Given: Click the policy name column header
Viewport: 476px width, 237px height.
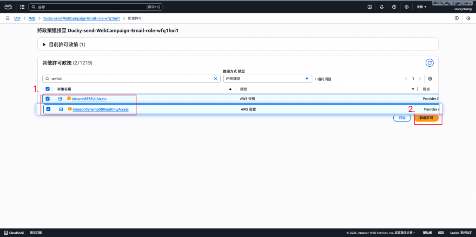Looking at the screenshot, I should 64,89.
